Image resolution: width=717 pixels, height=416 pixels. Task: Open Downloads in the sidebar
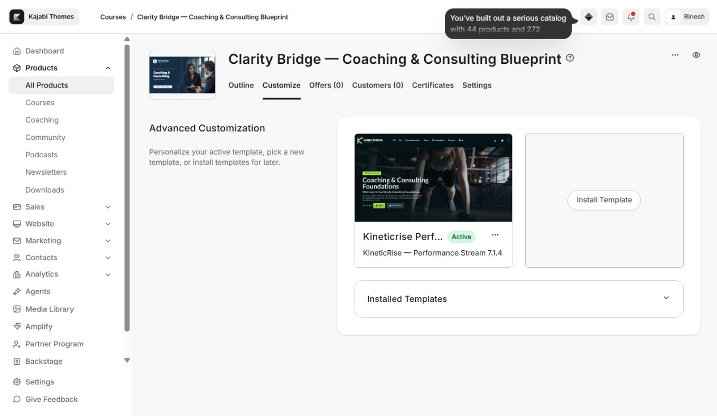[45, 190]
